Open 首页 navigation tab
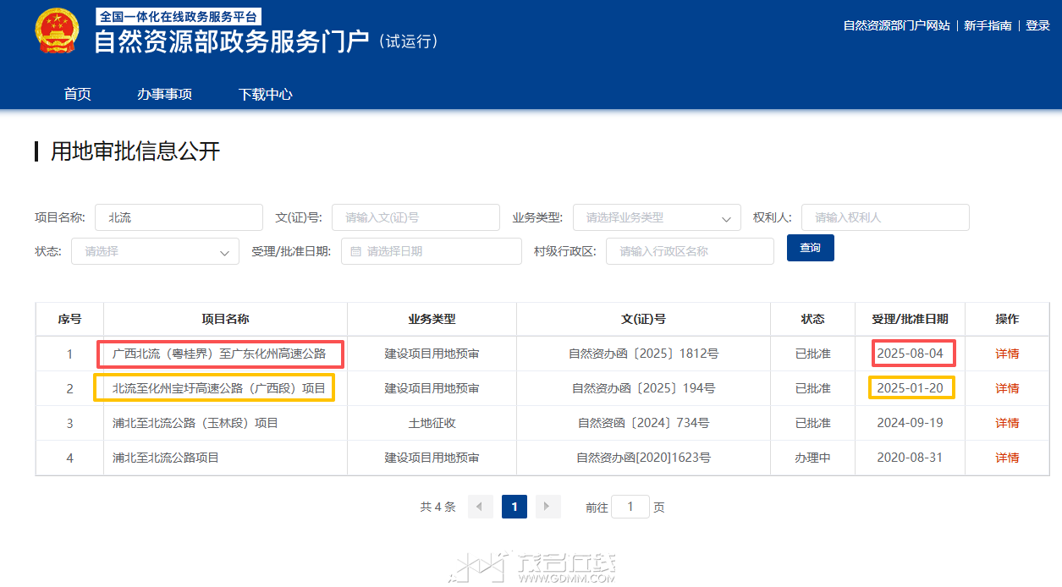Screen dimensions: 1062x587 77,94
